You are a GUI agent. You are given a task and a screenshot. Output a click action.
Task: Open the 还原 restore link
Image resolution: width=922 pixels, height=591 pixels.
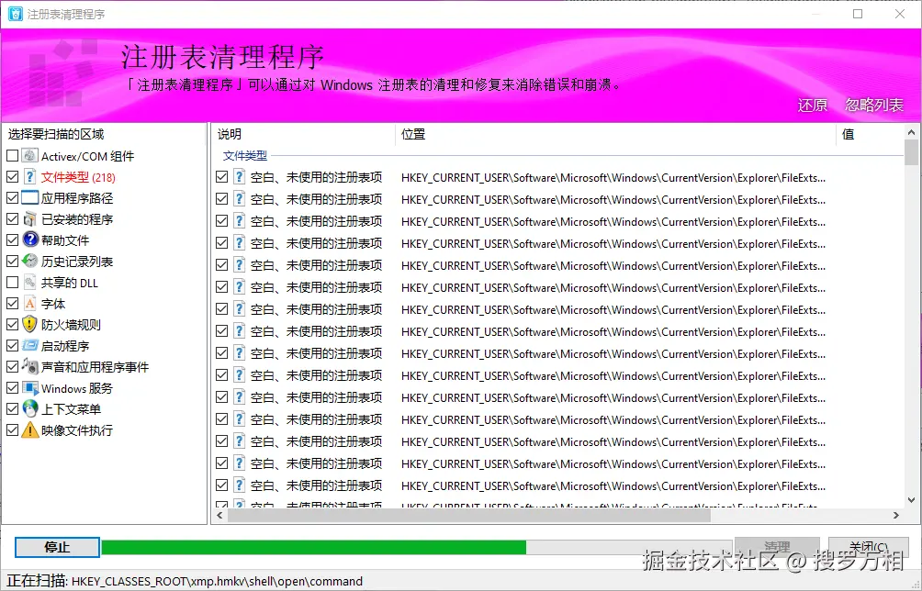coord(812,106)
